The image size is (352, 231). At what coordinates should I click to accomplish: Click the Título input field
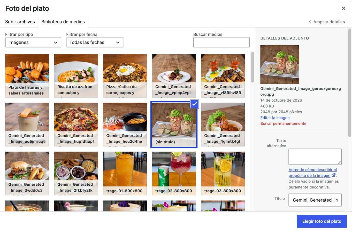coord(315,200)
